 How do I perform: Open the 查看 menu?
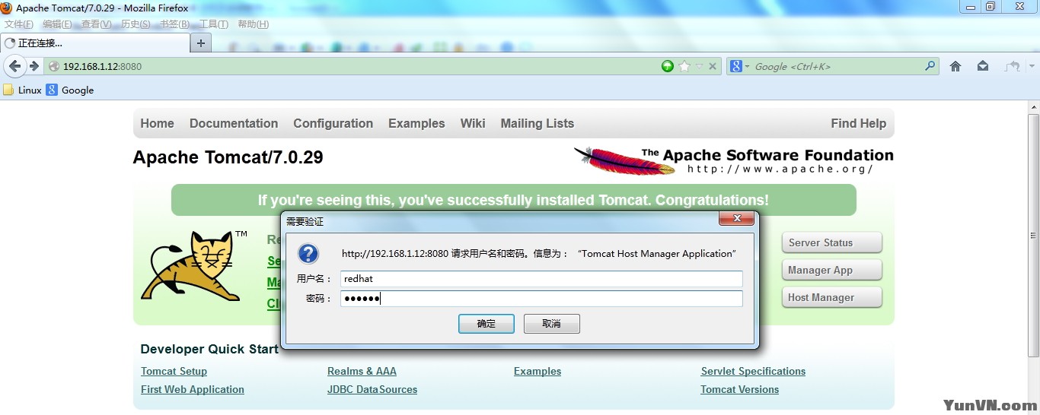(x=97, y=24)
